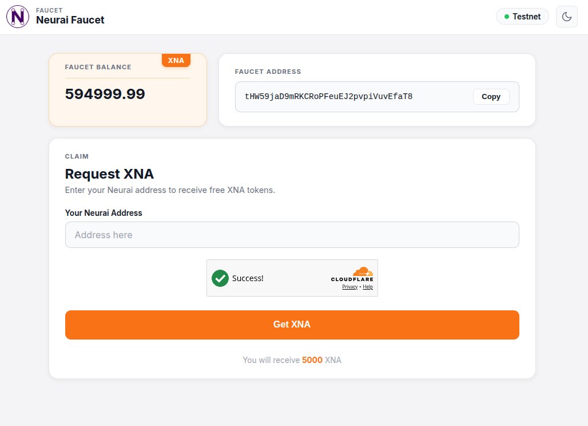Click the Request XNA heading

tap(109, 173)
